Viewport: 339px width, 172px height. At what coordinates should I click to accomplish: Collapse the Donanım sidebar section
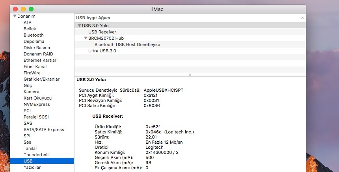click(x=15, y=16)
